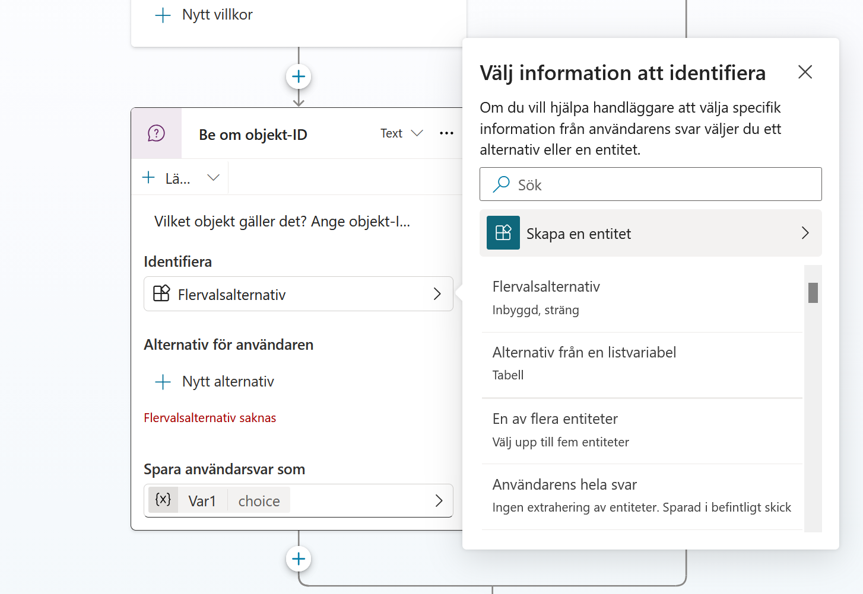Click the Spara användarsvar som label

click(224, 470)
